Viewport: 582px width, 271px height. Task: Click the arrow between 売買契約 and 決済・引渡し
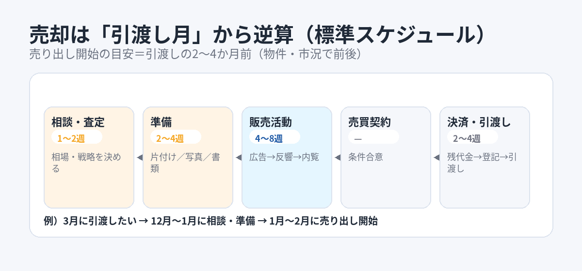(436, 157)
